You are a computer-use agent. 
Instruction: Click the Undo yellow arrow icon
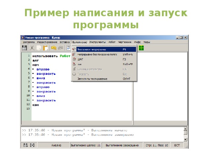pos(54,48)
